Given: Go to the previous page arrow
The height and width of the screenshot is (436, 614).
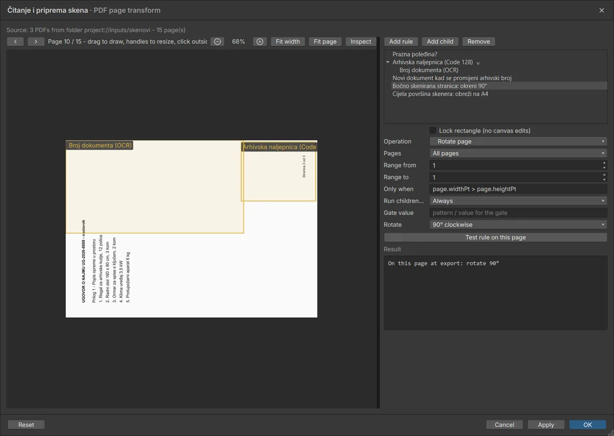Looking at the screenshot, I should coord(15,41).
